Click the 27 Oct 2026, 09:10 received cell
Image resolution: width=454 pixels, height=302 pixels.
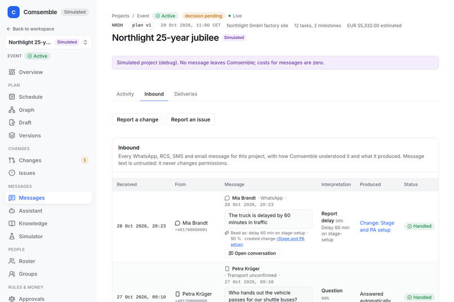point(141,297)
